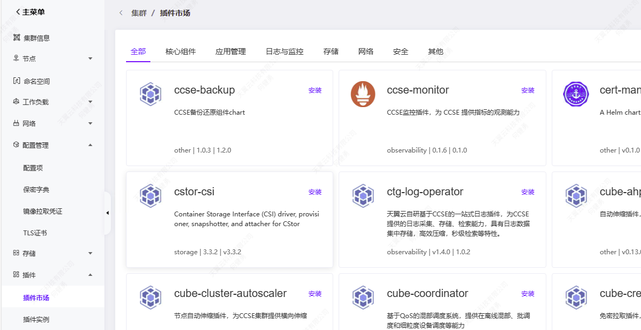Click version text 'observability | v1.4.0 | 1.0.2'

(x=428, y=252)
